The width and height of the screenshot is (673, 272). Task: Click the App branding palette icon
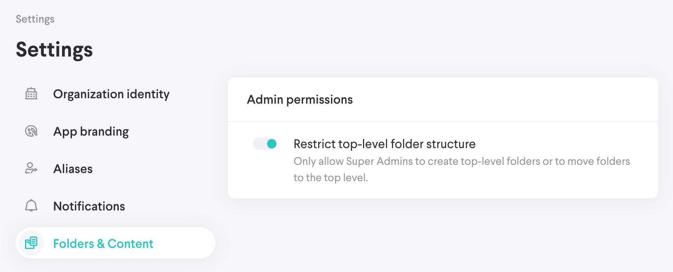click(31, 131)
